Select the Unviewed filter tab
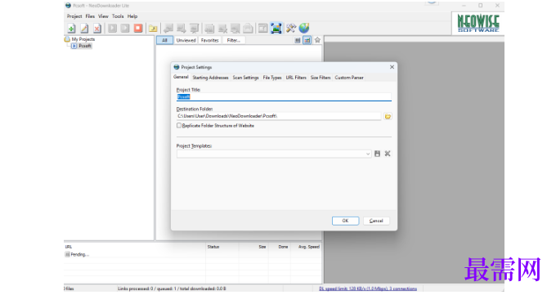Image resolution: width=556 pixels, height=295 pixels. [186, 40]
